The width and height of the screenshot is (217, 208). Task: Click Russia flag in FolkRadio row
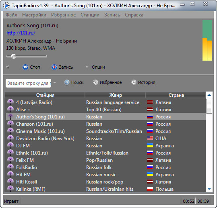coord(150,167)
